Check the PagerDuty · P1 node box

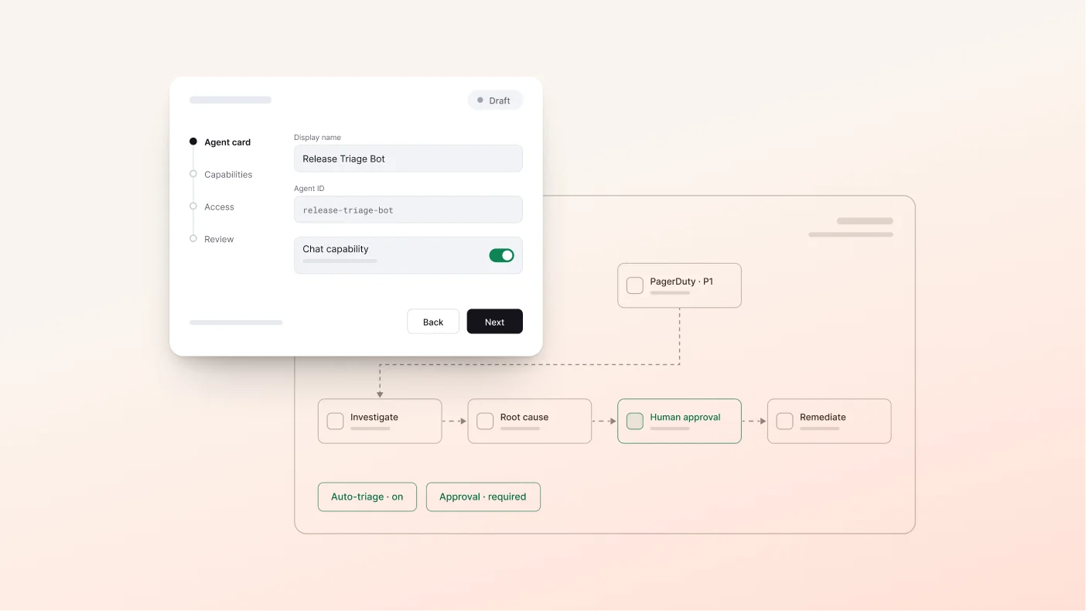click(x=635, y=285)
